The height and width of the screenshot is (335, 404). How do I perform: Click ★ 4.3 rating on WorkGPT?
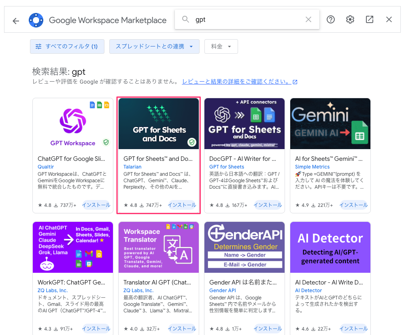[x=45, y=329]
